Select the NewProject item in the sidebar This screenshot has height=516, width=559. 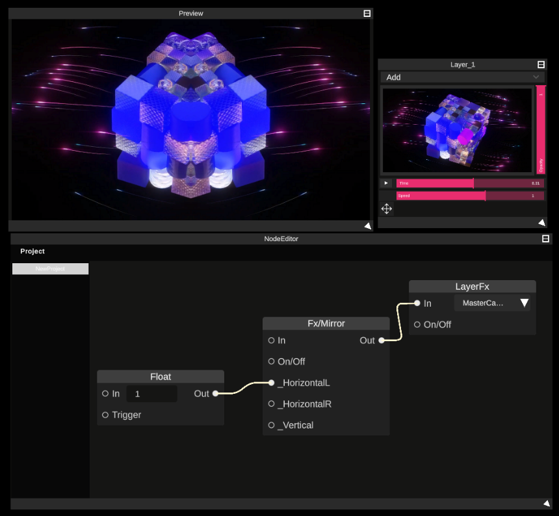pyautogui.click(x=50, y=268)
